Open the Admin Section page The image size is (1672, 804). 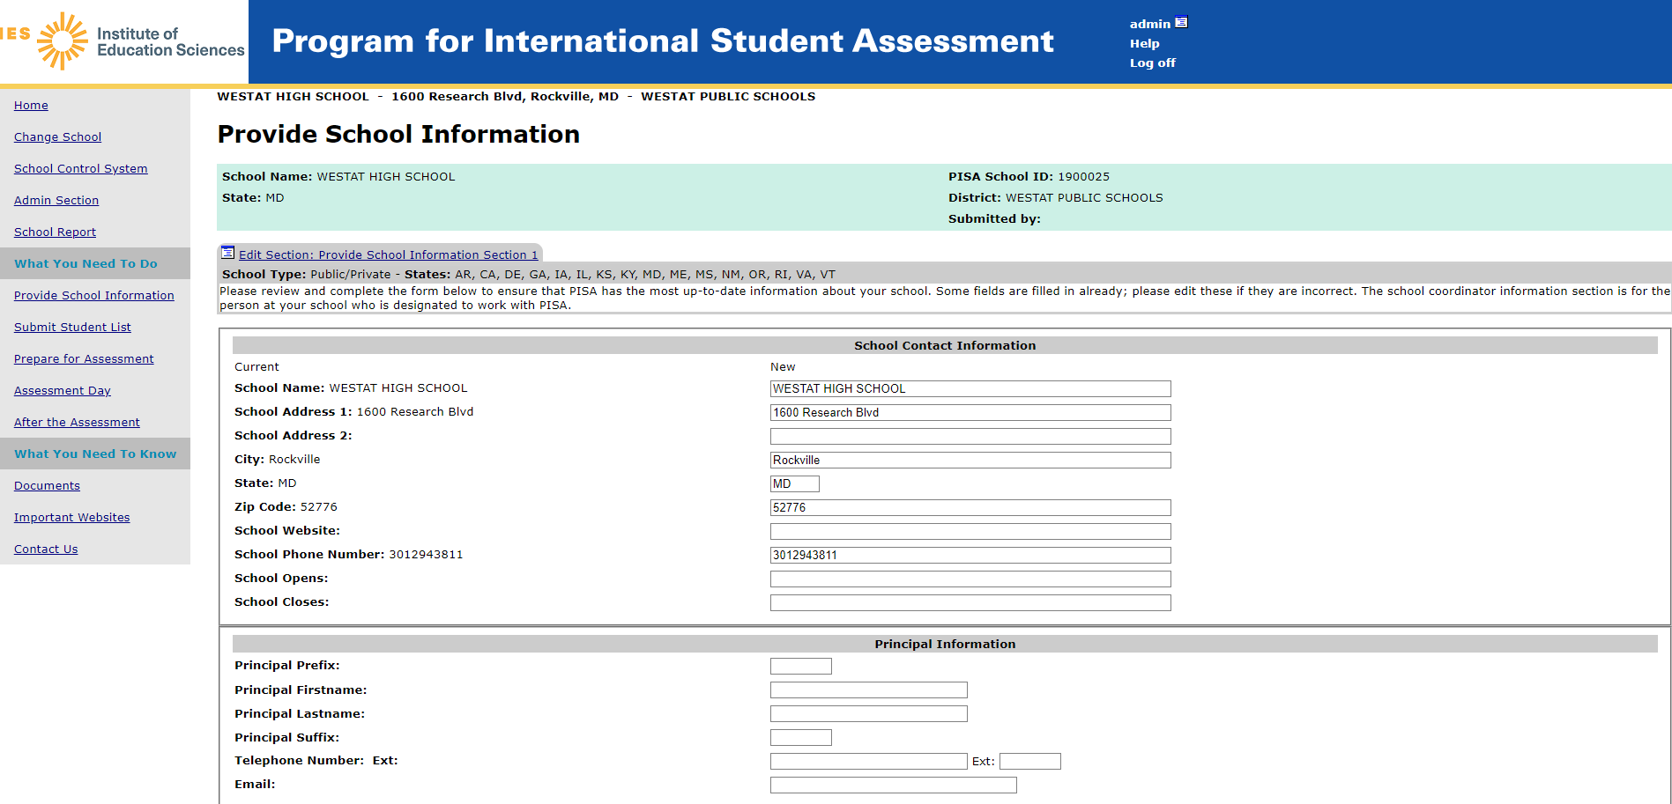pyautogui.click(x=56, y=200)
